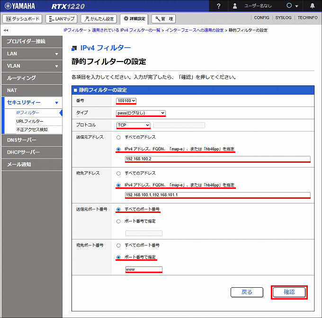Select すべてのポート番号 for 宛先ポート番号
Viewport: 322px width, 318px height.
tap(118, 246)
